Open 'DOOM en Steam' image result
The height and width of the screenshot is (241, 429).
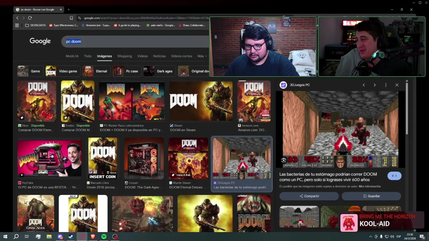point(201,101)
